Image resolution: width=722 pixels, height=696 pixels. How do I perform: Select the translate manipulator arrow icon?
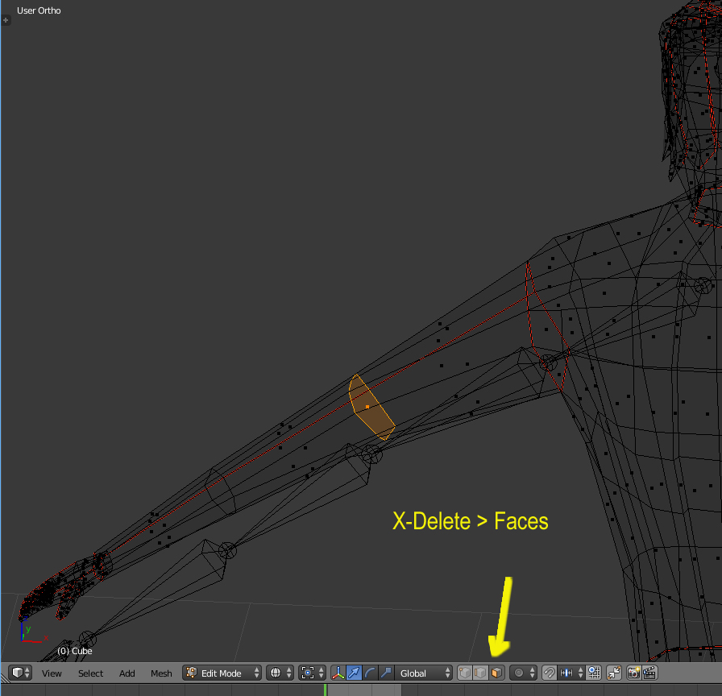tap(354, 673)
